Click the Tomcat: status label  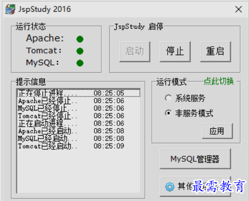[x=44, y=50]
